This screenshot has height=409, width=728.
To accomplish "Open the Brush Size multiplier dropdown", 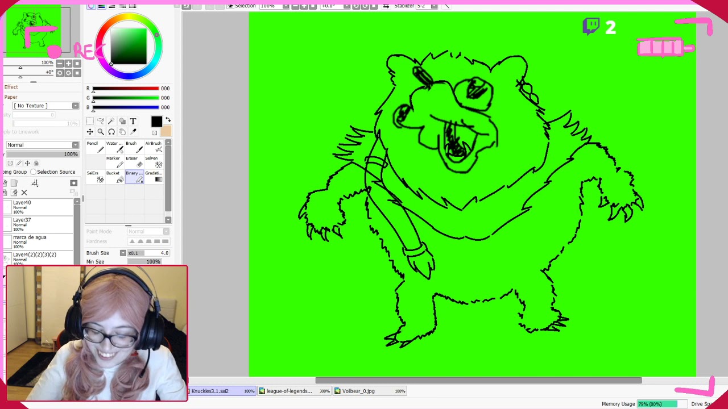I will (x=123, y=253).
